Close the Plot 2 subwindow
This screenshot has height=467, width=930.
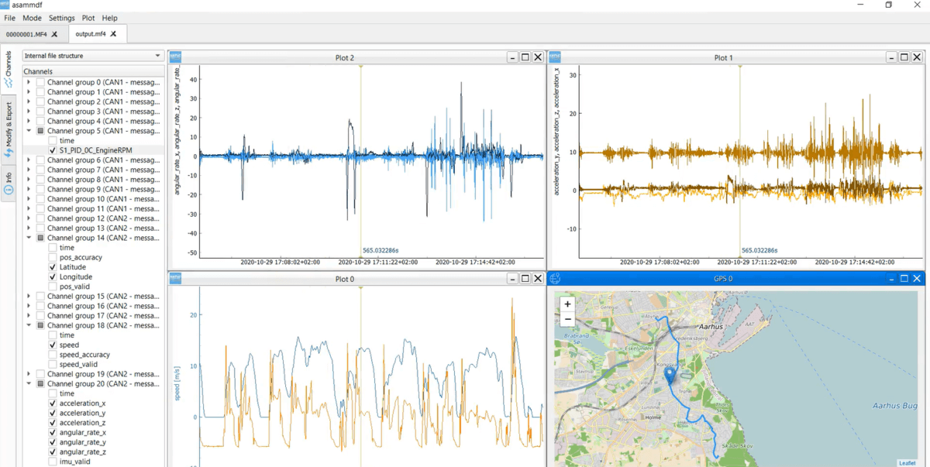point(538,57)
